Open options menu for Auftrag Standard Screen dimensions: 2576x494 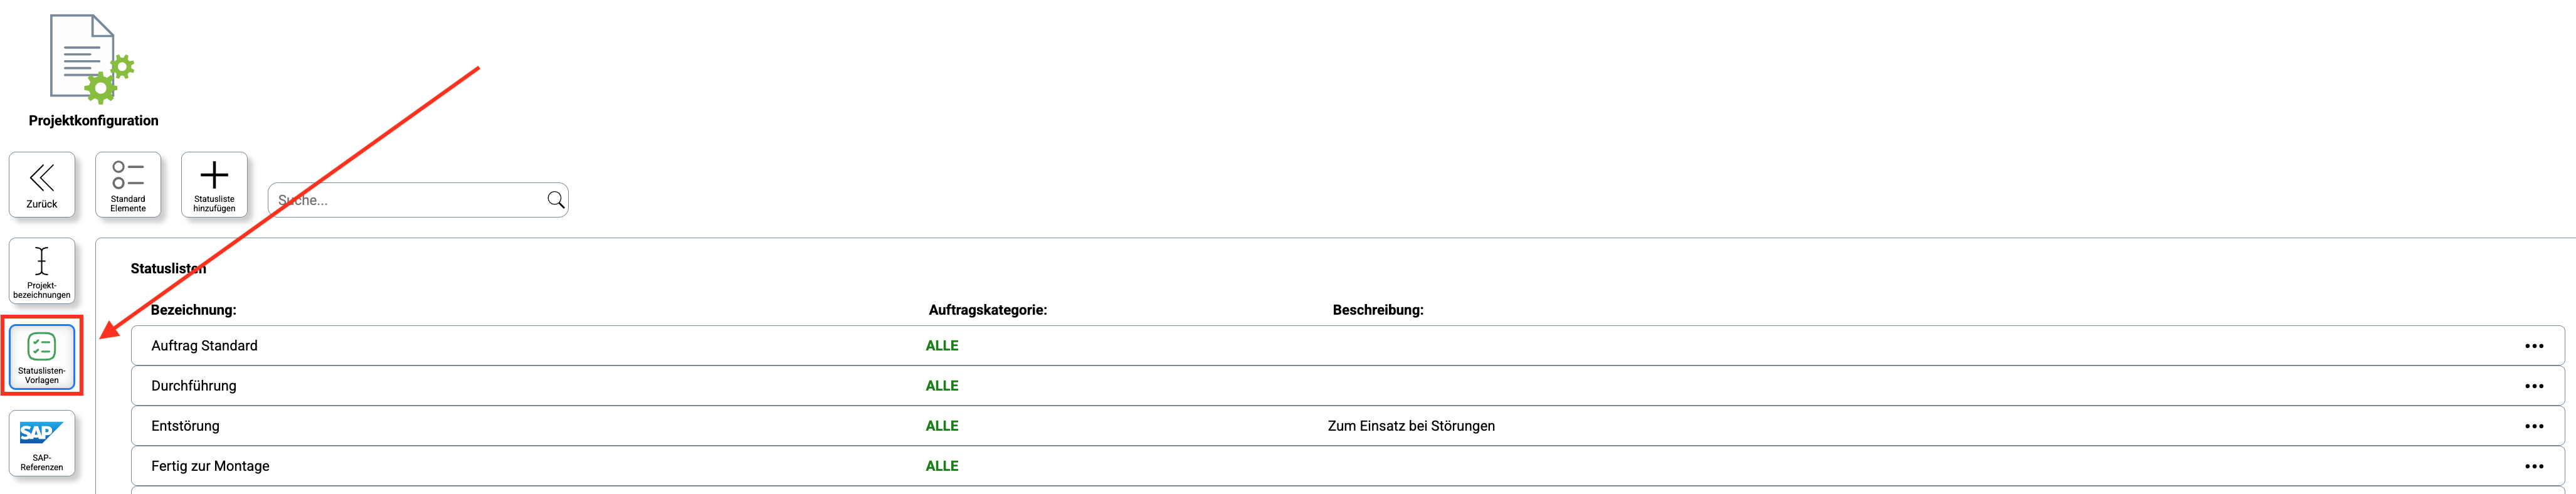tap(2533, 346)
